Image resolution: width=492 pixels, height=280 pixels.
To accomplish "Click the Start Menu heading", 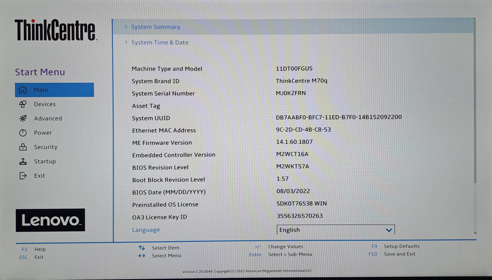I will click(40, 72).
